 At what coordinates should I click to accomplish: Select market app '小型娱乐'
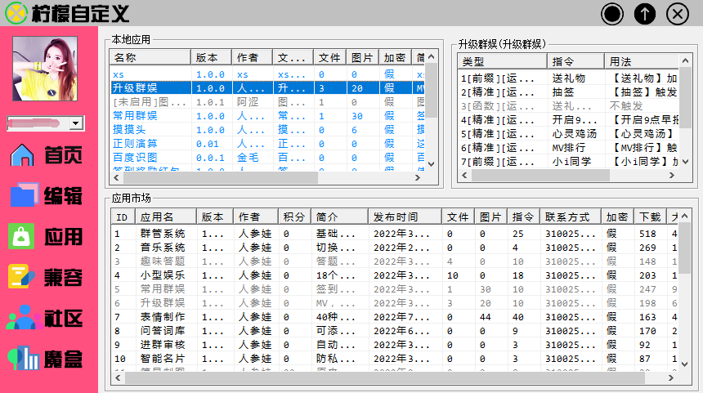coord(395,275)
